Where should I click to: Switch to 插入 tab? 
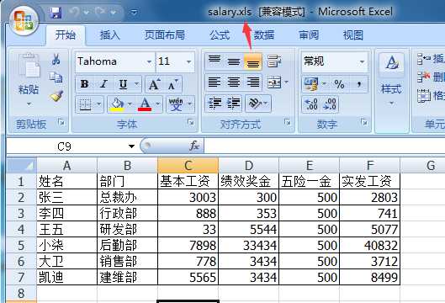pos(110,35)
